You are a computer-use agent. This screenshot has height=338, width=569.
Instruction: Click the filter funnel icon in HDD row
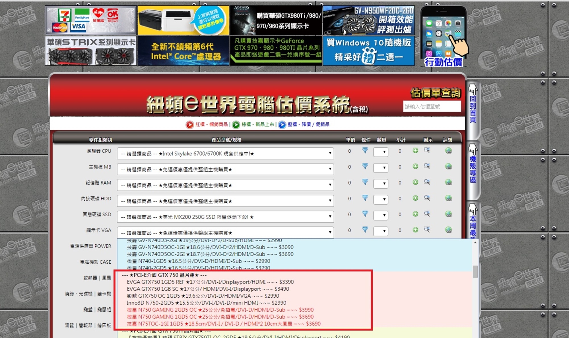(365, 198)
